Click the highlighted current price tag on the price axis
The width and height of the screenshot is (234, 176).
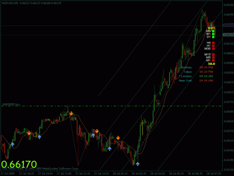coord(228,35)
